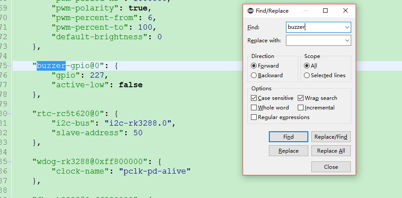Click the Eclipse icon in Find/Replace title bar
Viewport: 402px width, 198px height.
250,11
